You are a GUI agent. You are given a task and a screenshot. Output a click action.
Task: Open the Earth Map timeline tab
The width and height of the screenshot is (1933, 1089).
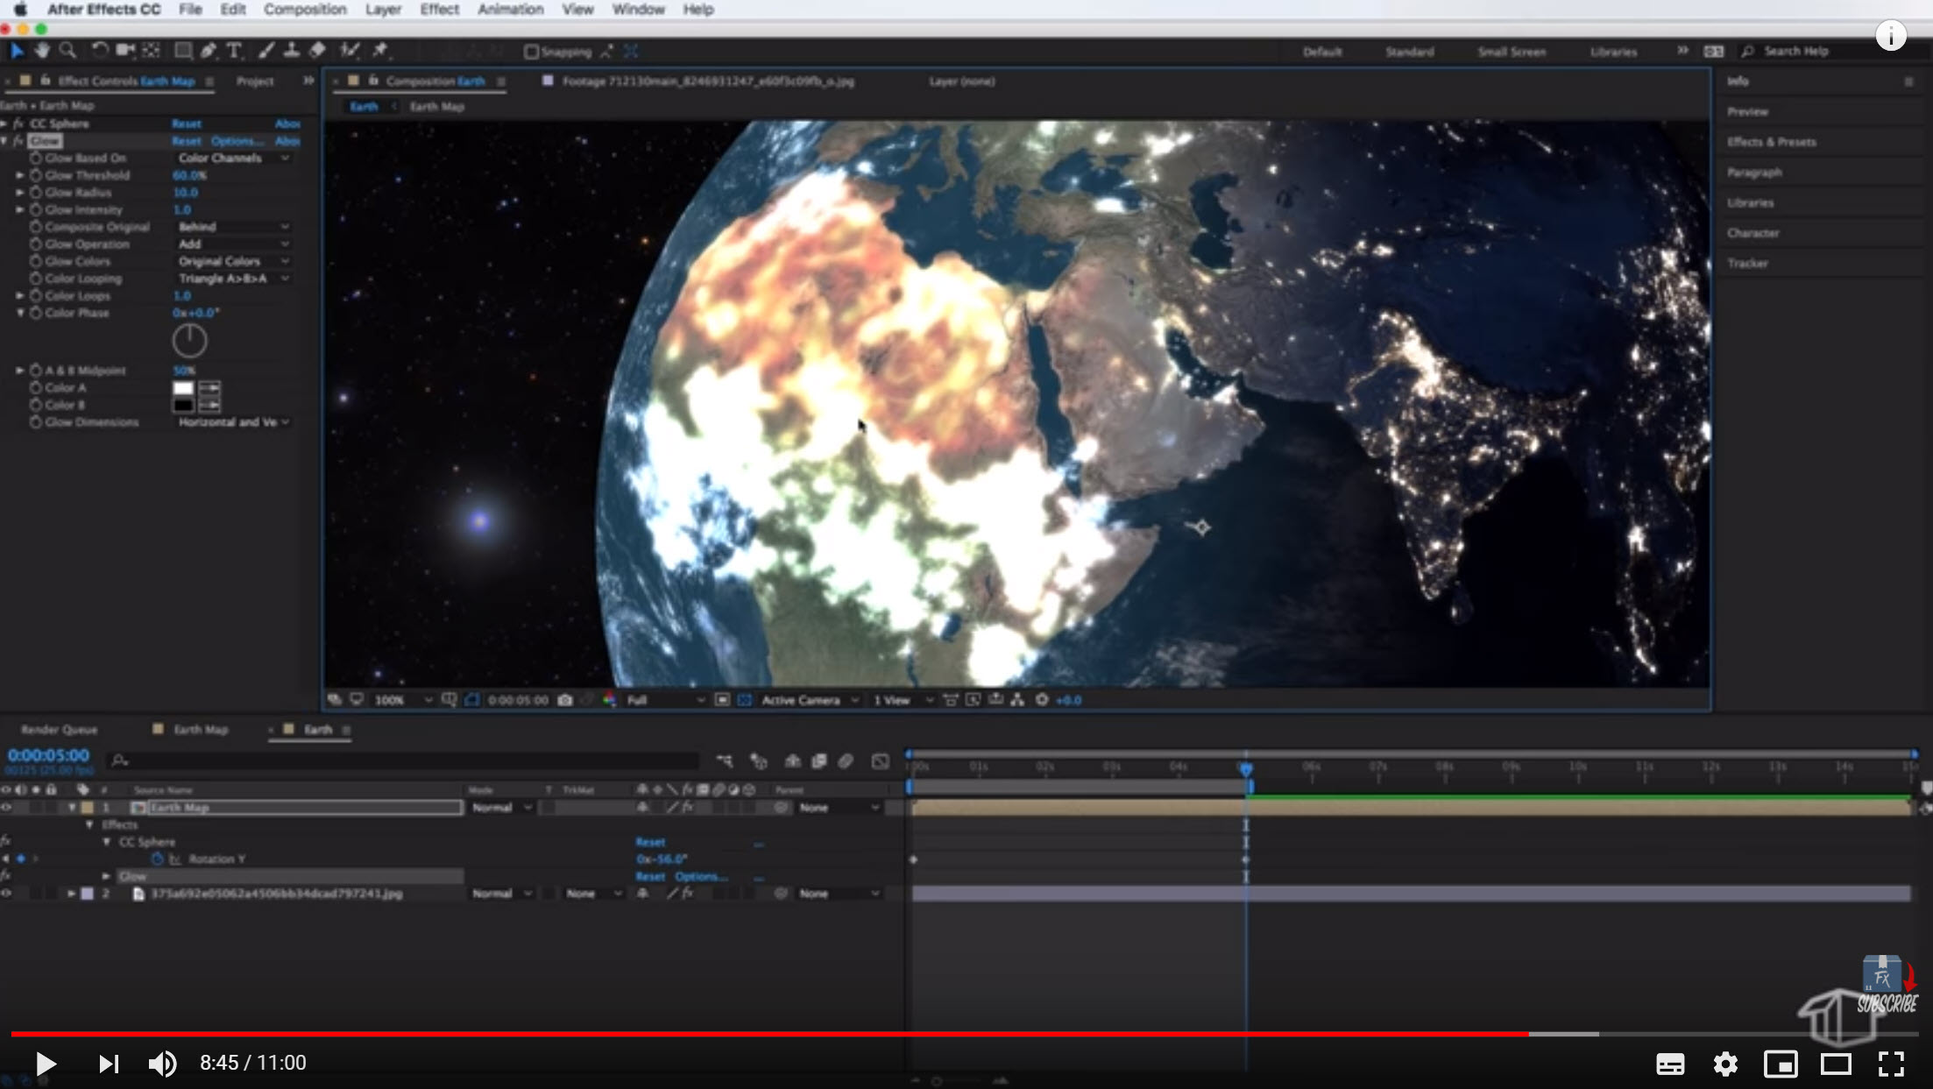pos(200,730)
